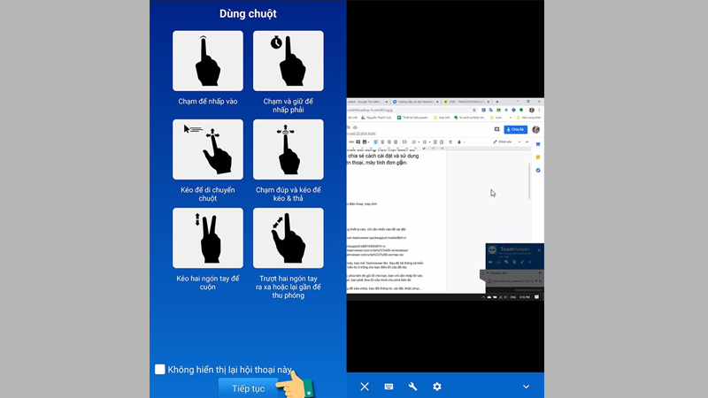Open a new Chrome tab with plus
The height and width of the screenshot is (398, 708).
pyautogui.click(x=497, y=102)
